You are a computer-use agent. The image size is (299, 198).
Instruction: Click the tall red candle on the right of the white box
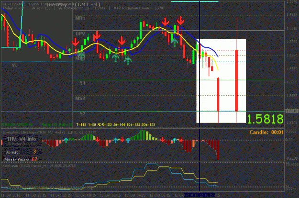click(237, 80)
